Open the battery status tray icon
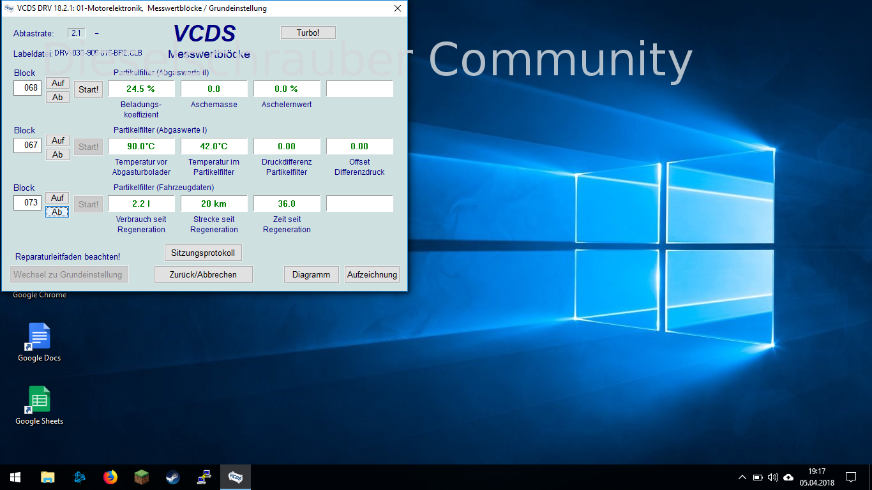This screenshot has height=490, width=872. [x=758, y=477]
